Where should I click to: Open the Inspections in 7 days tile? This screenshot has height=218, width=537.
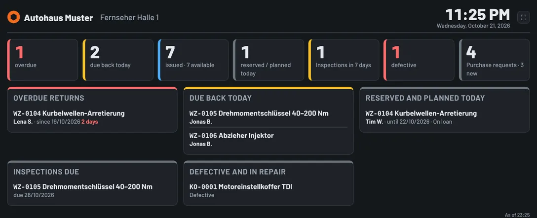tap(344, 60)
